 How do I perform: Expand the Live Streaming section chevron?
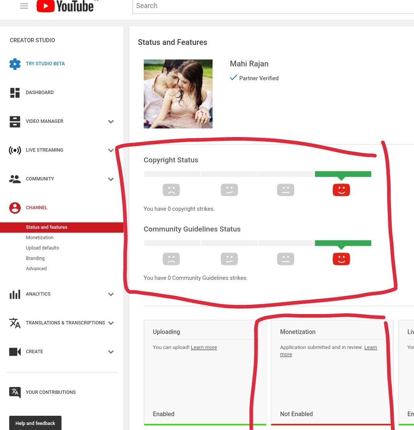pyautogui.click(x=111, y=150)
